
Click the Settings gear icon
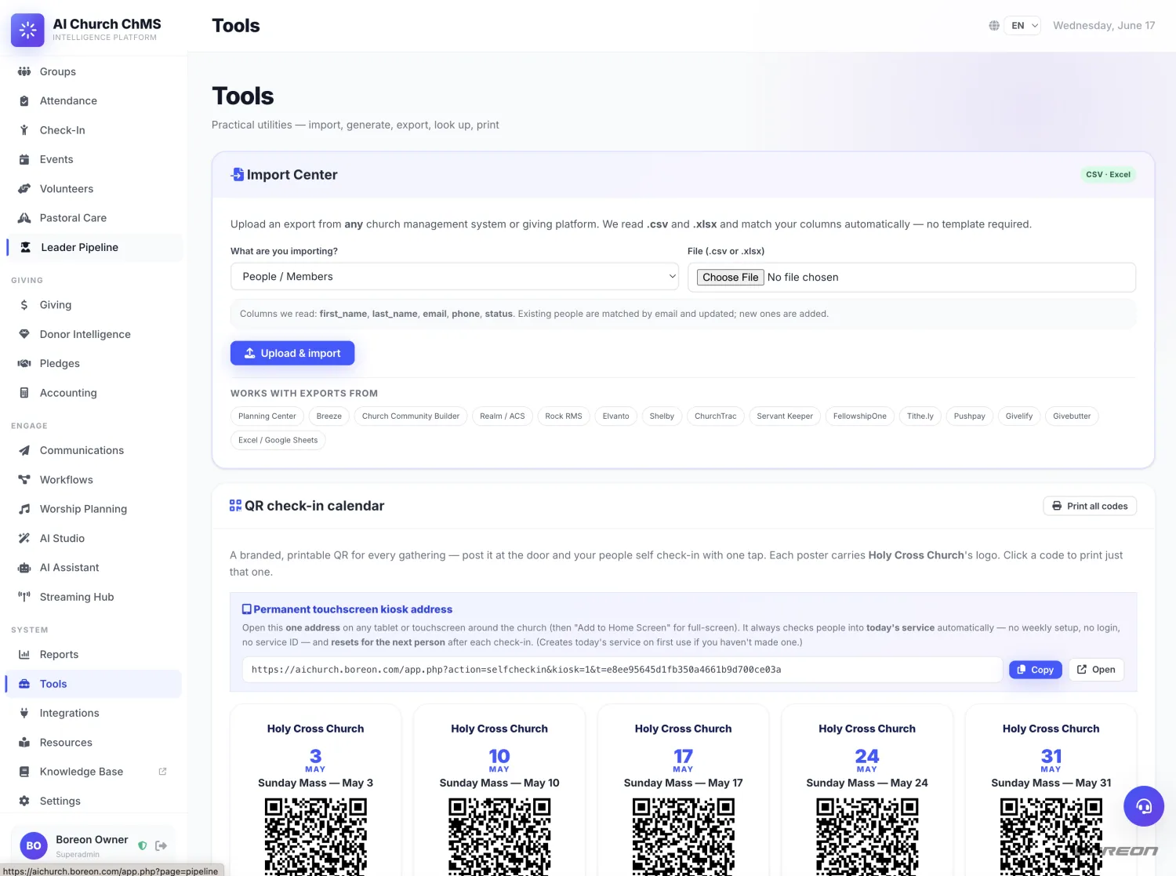pyautogui.click(x=24, y=801)
